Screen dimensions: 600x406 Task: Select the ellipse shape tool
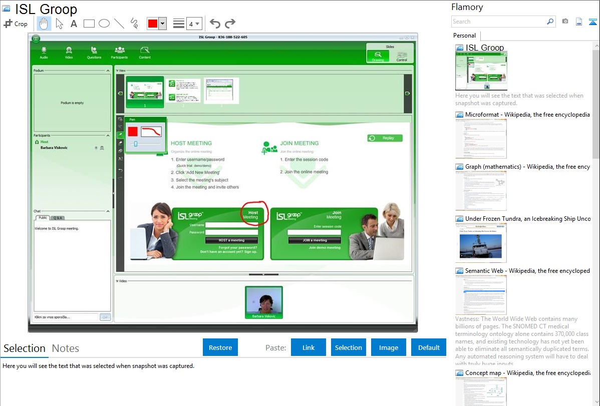(104, 24)
